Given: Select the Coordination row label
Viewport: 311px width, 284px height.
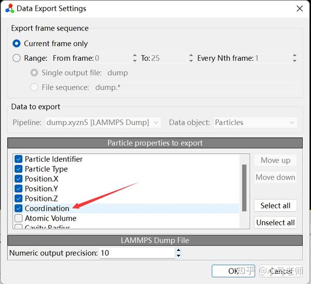Looking at the screenshot, I should (47, 208).
